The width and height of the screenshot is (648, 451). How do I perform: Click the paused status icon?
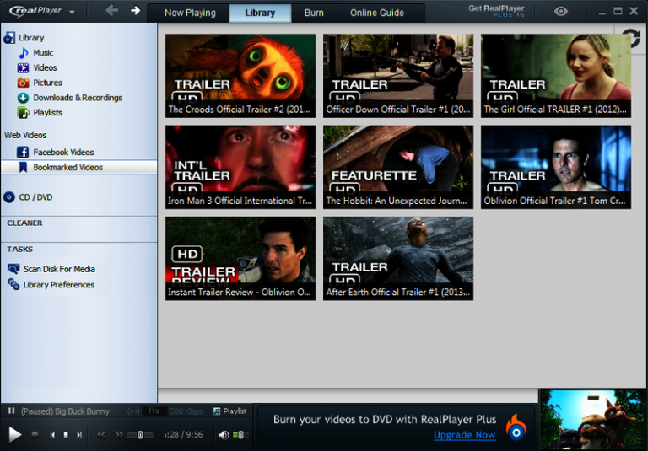tap(11, 411)
